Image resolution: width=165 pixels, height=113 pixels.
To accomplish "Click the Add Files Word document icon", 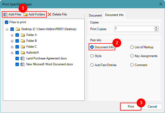I will tap(5, 14).
